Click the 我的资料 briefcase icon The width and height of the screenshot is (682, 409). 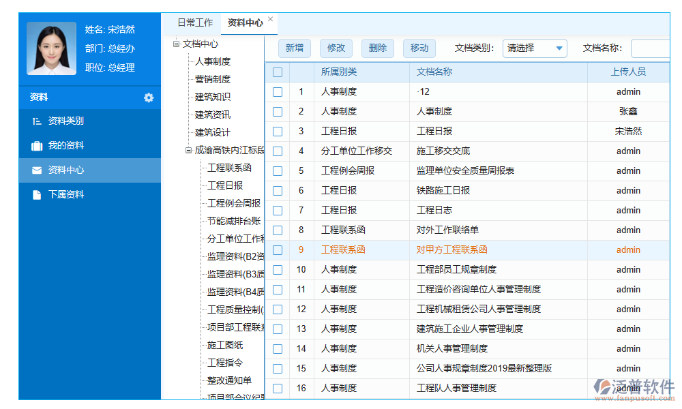pos(37,146)
